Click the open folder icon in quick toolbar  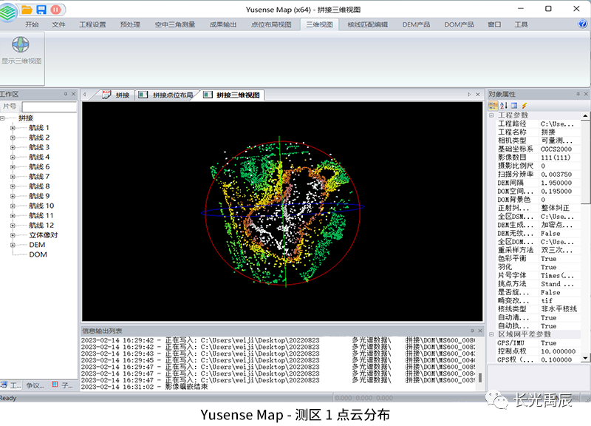(x=27, y=9)
